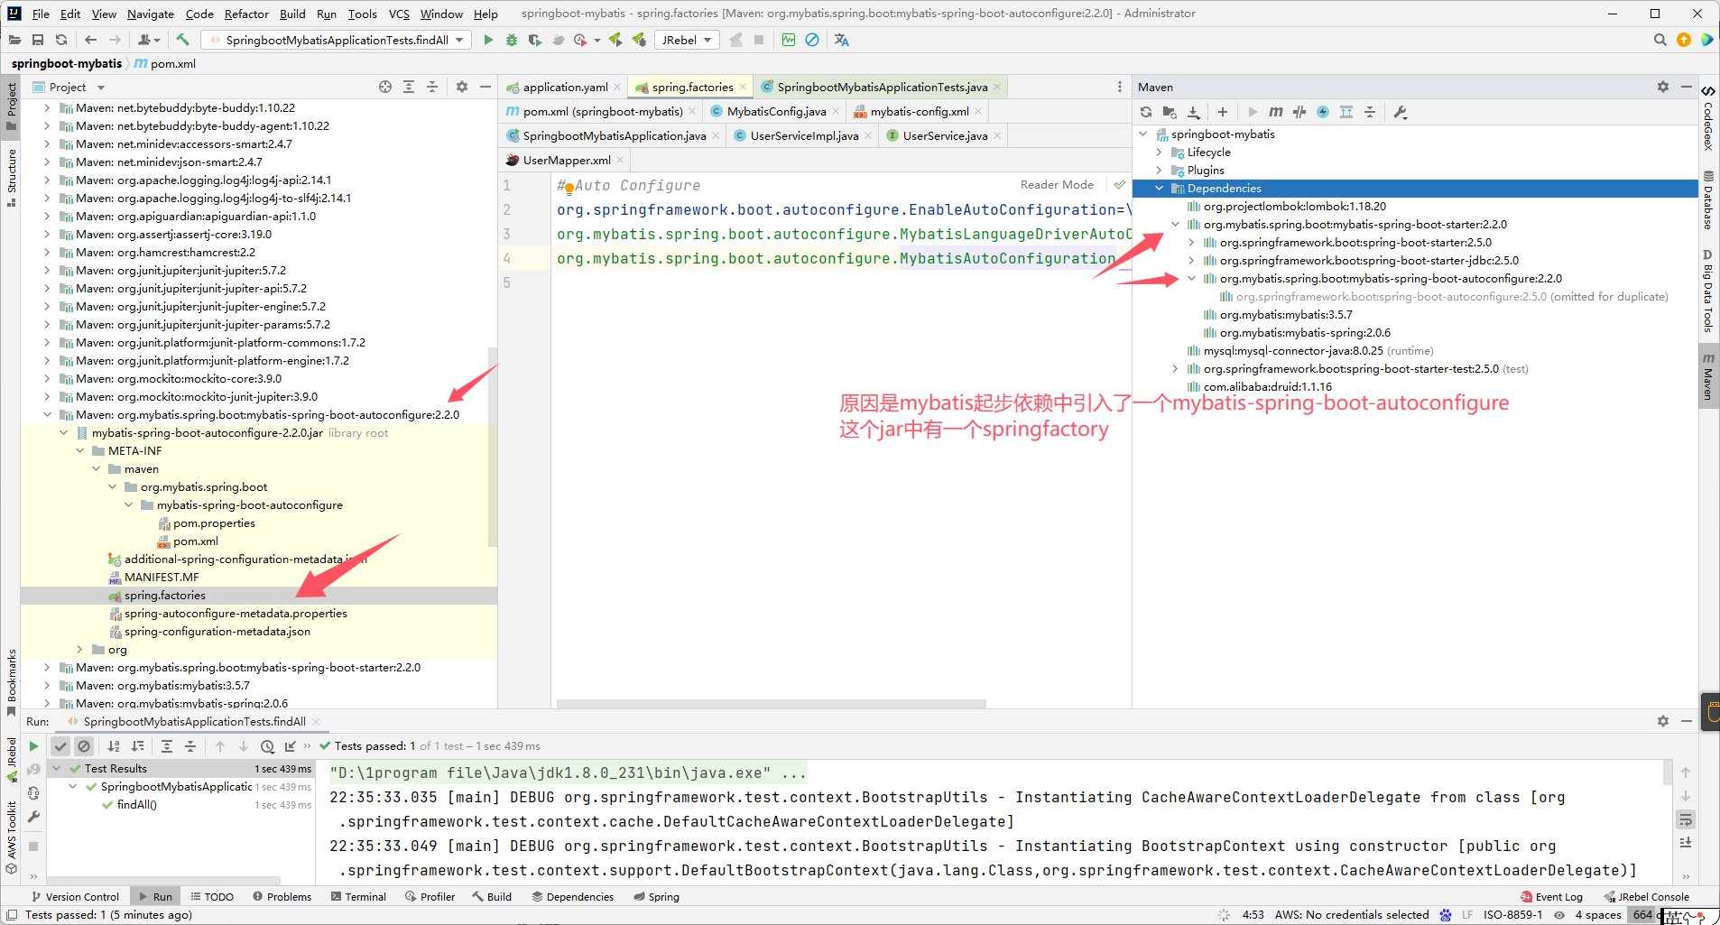Expand the Lifecycle node in Maven
The height and width of the screenshot is (925, 1720).
coord(1160,153)
